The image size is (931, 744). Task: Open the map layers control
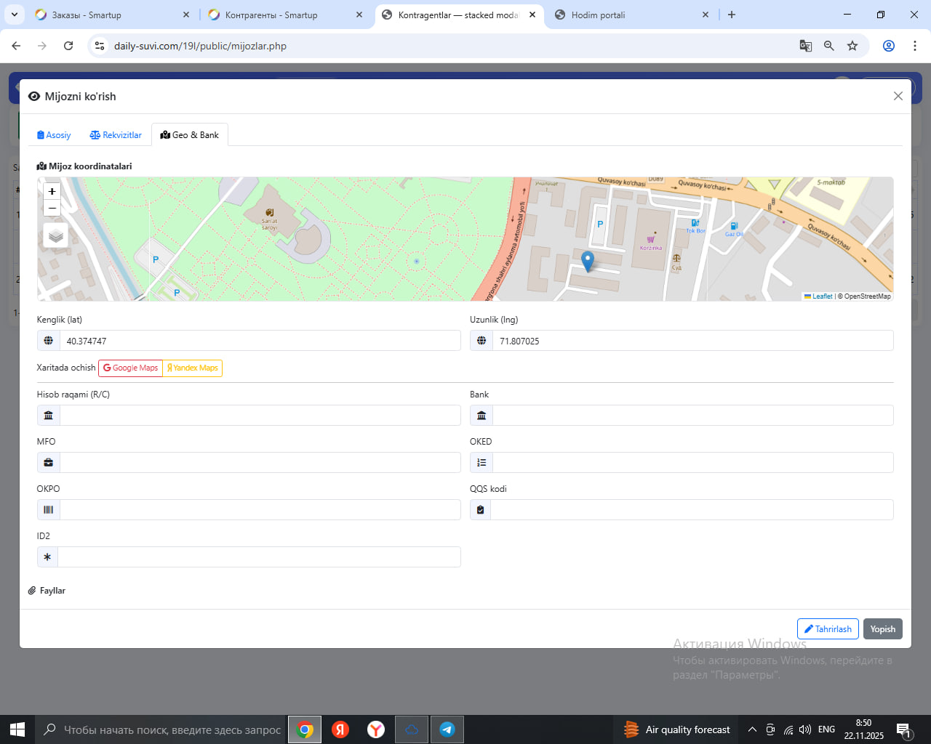[56, 236]
